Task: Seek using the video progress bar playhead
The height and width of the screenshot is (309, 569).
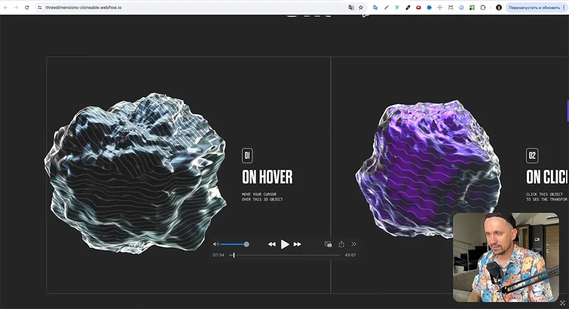Action: pyautogui.click(x=234, y=256)
